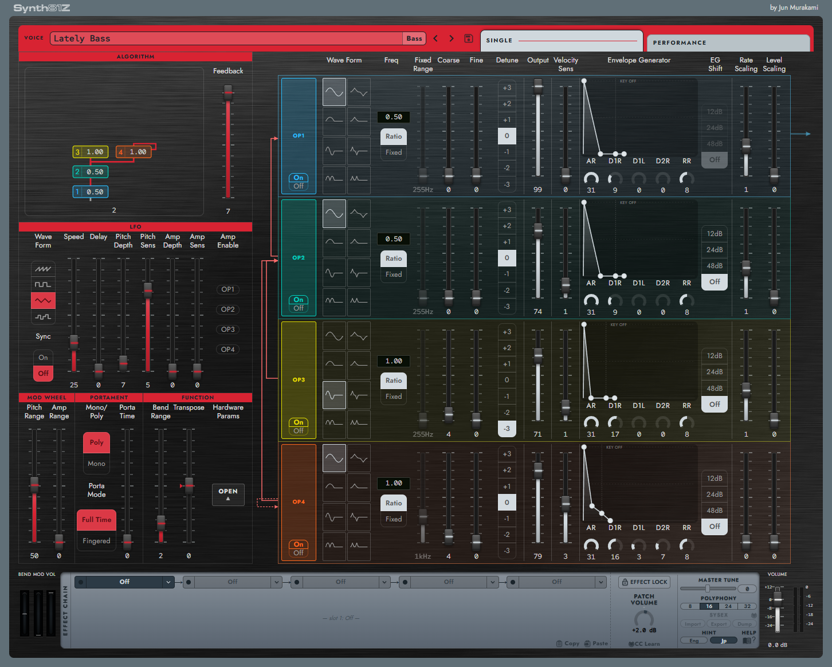Select OP1's top-right waveform icon

[359, 92]
